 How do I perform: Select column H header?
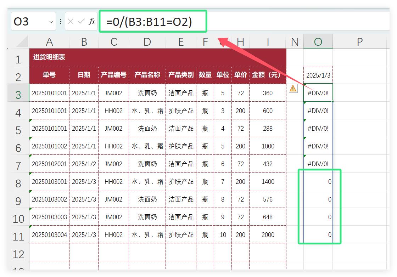[241, 42]
